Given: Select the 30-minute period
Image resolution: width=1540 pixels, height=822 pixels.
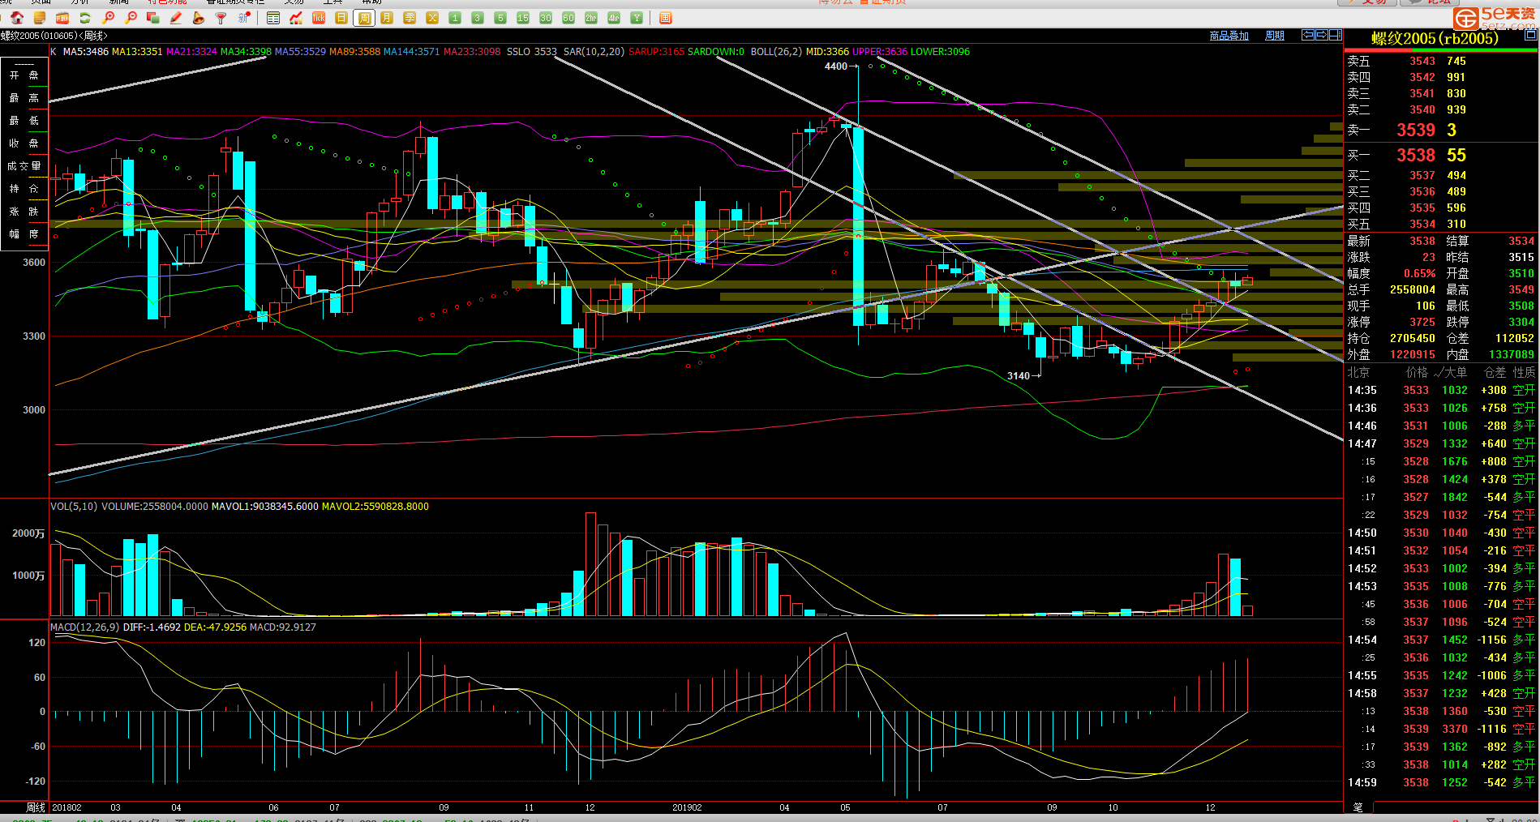Looking at the screenshot, I should (x=546, y=18).
